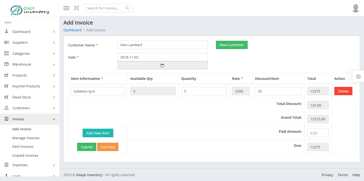Image resolution: width=364 pixels, height=181 pixels.
Task: Click the search magnifier icon
Action: click(x=127, y=8)
